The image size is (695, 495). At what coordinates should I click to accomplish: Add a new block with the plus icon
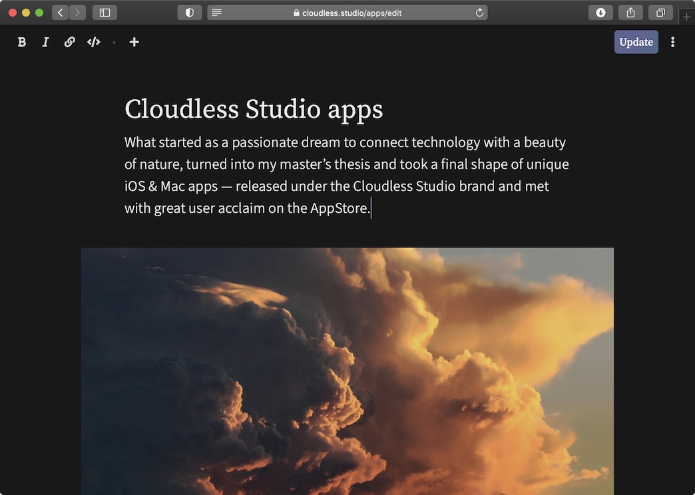click(x=134, y=42)
